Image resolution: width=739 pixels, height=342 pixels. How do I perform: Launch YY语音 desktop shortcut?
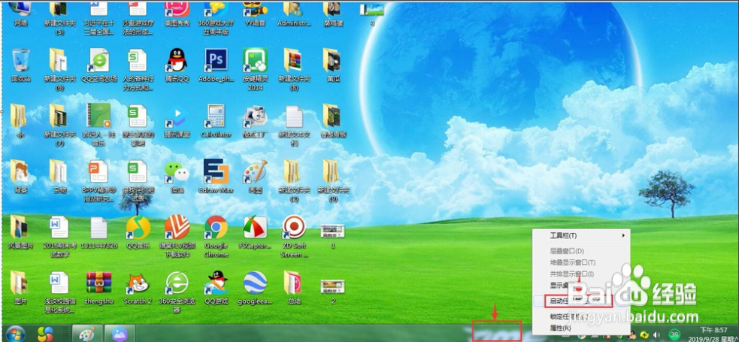click(x=256, y=14)
